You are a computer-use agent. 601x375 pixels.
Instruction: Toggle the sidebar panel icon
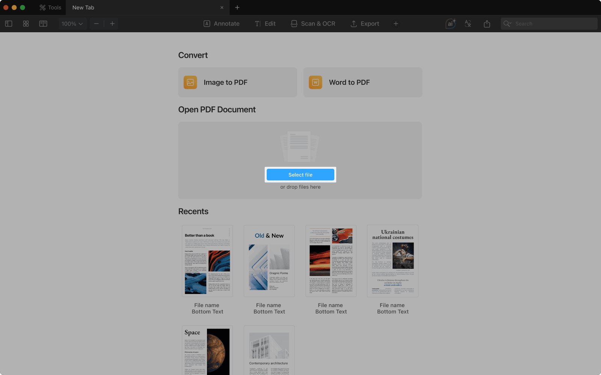pyautogui.click(x=9, y=24)
